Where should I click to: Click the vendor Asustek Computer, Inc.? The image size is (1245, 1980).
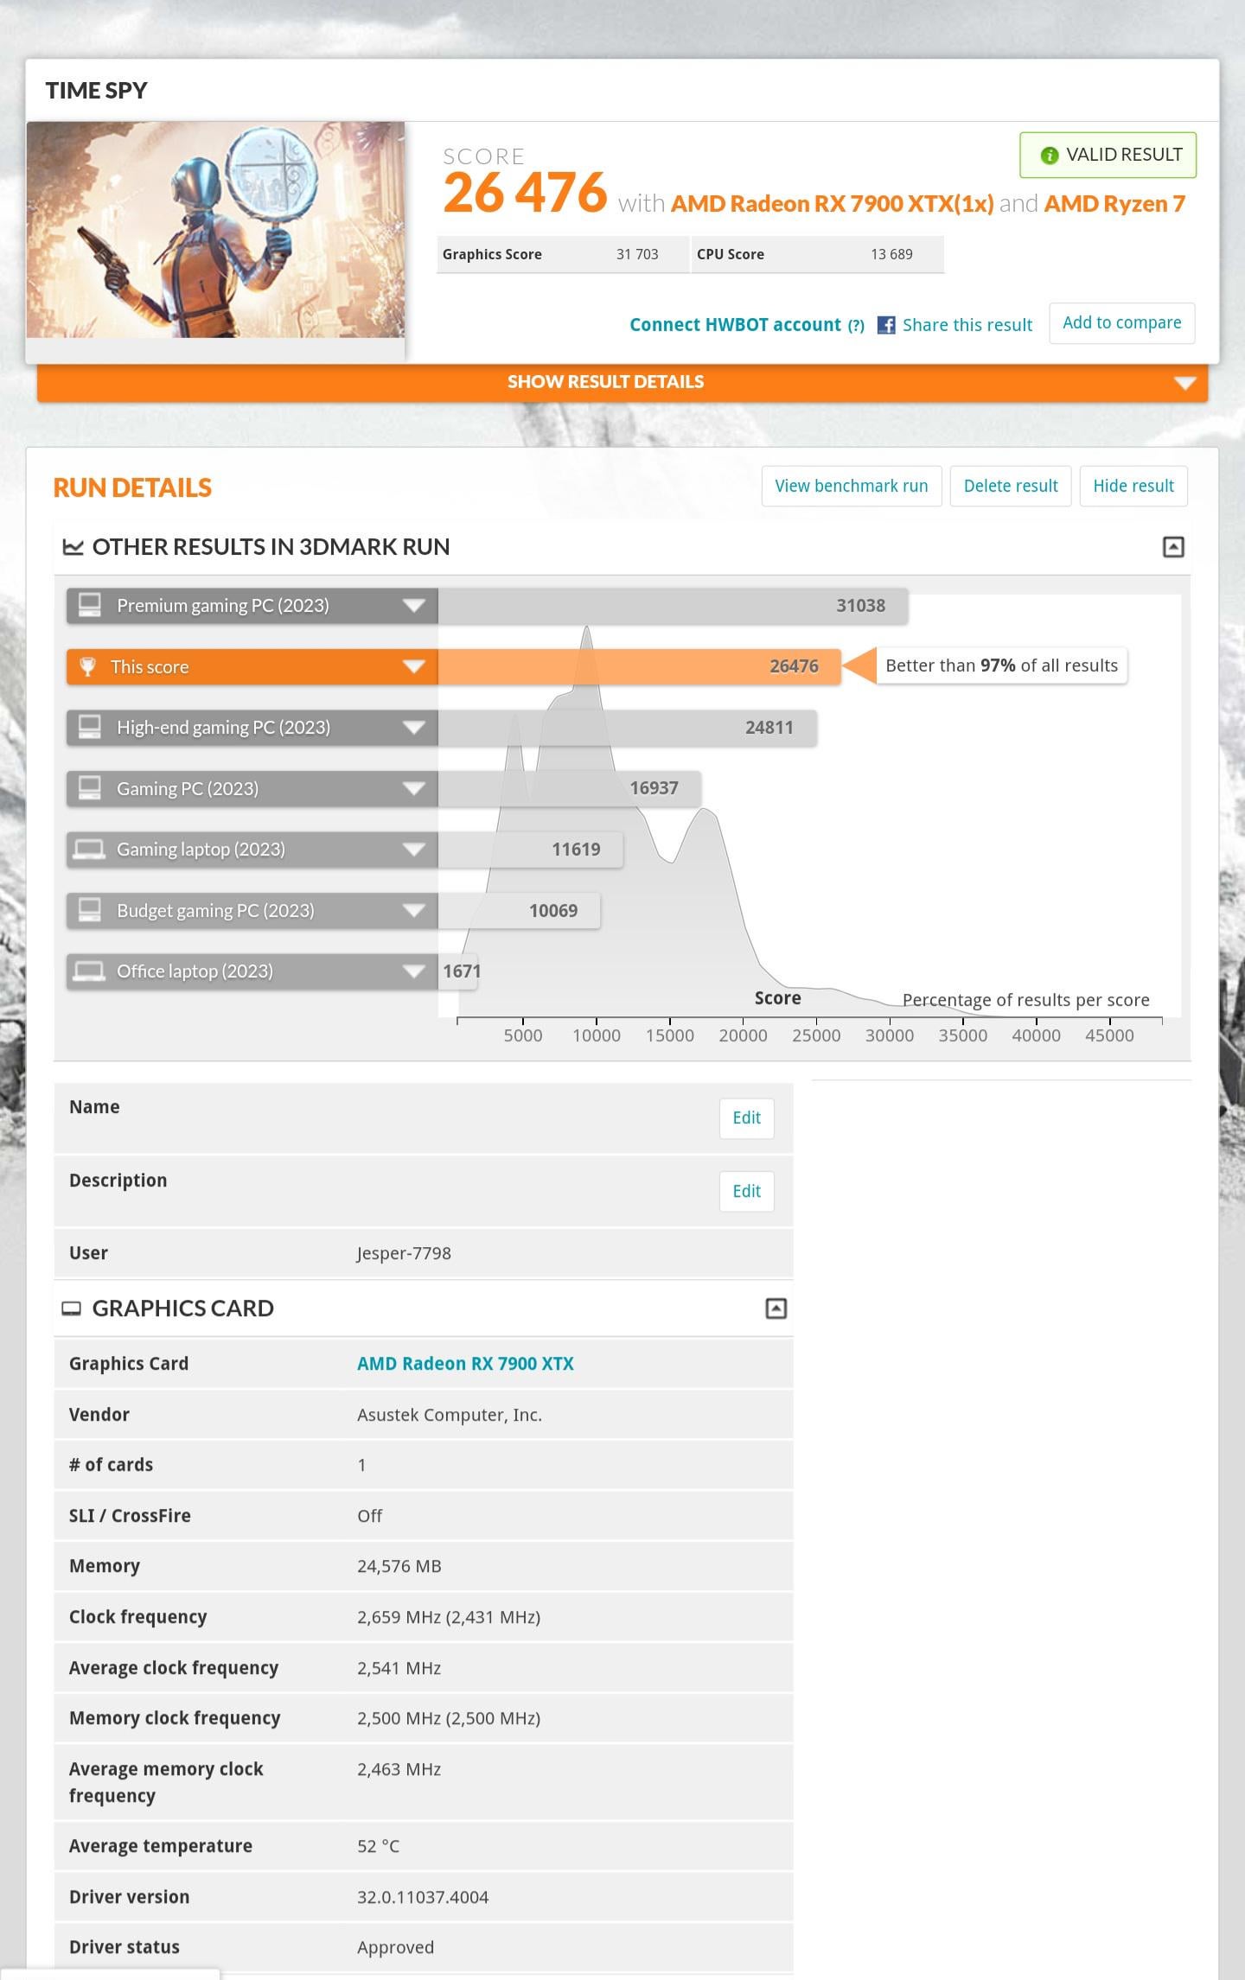[x=450, y=1415]
